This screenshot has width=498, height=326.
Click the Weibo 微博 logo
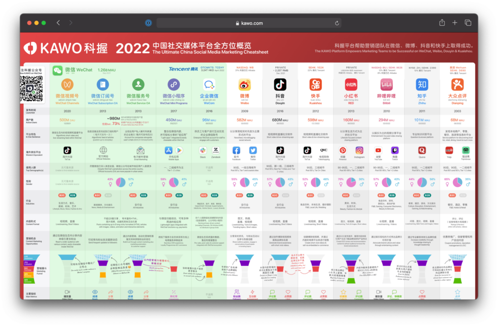(245, 85)
